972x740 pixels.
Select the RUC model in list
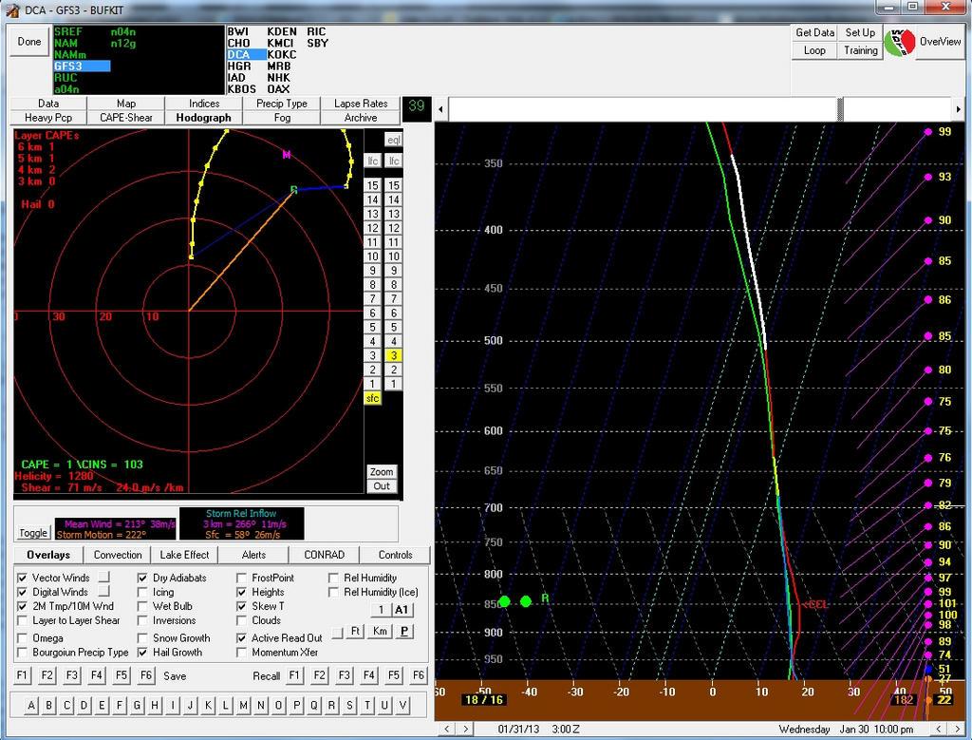tap(65, 78)
